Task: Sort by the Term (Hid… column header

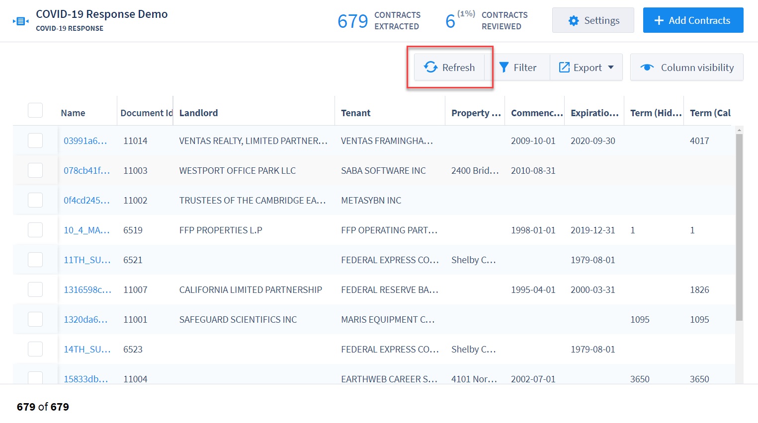Action: tap(656, 113)
